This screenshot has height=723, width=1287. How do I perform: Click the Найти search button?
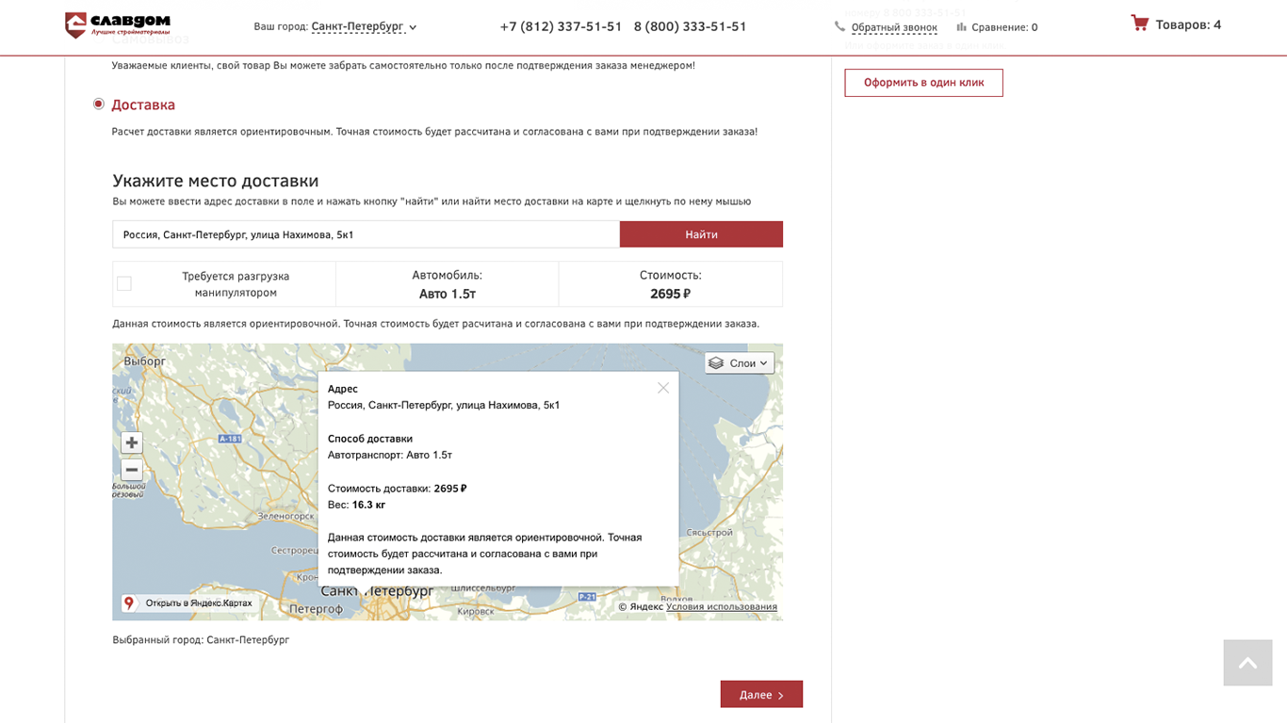701,234
